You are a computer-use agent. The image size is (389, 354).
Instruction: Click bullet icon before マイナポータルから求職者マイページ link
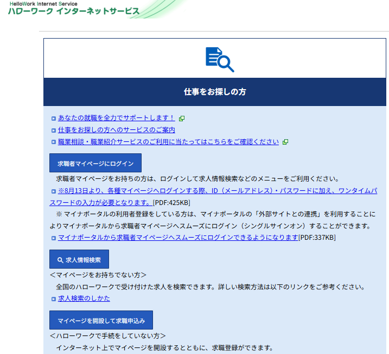[53, 238]
